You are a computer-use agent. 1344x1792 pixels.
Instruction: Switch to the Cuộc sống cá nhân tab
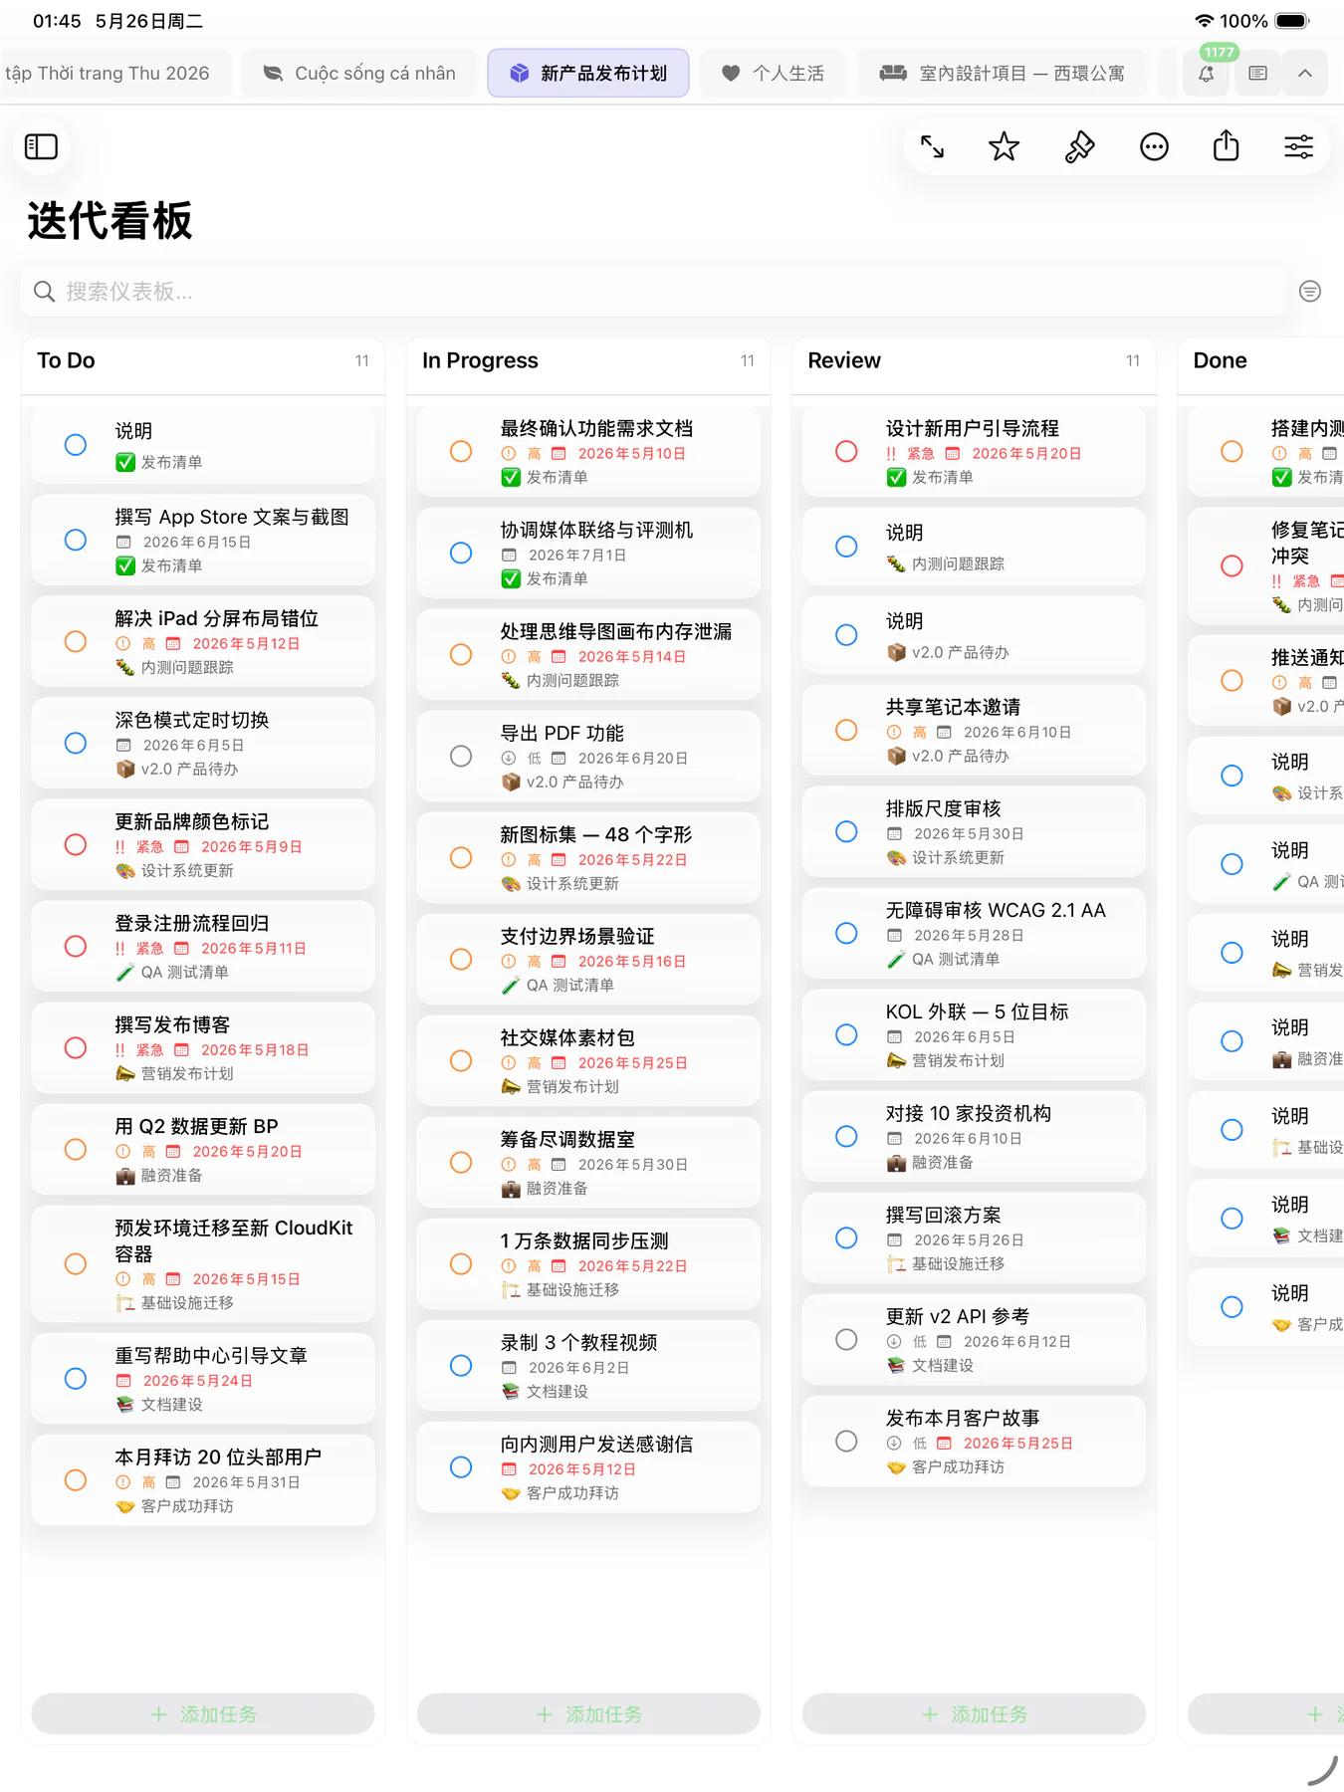pos(359,73)
